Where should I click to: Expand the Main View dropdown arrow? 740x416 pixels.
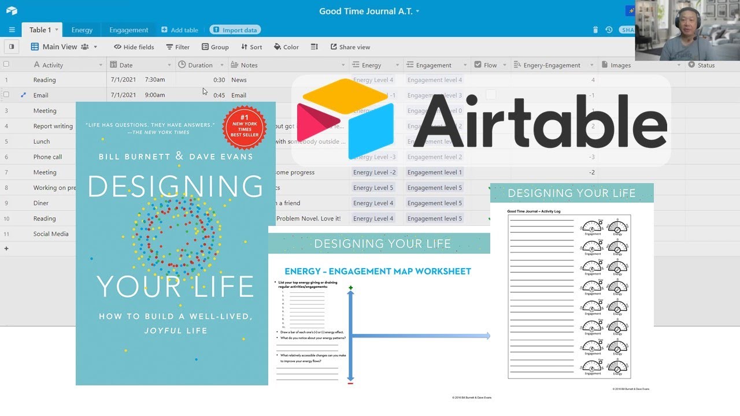pyautogui.click(x=95, y=47)
